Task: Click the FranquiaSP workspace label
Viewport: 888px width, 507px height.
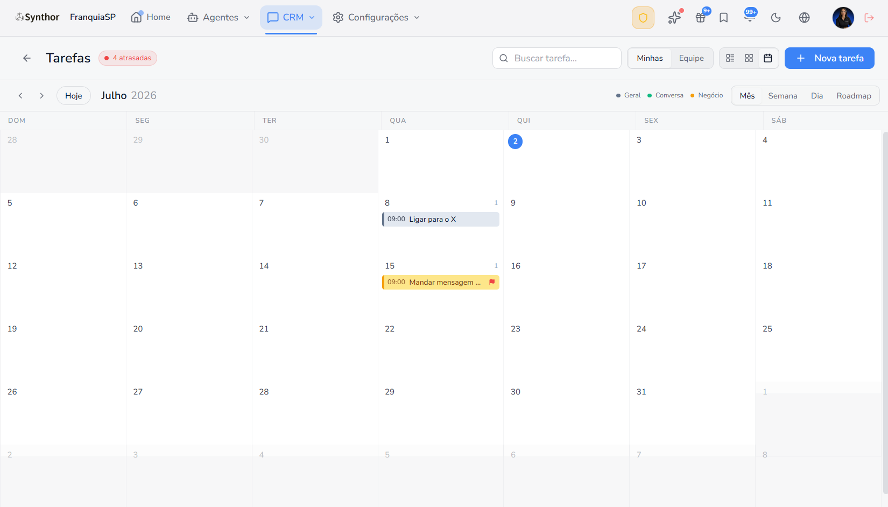Action: [x=93, y=17]
